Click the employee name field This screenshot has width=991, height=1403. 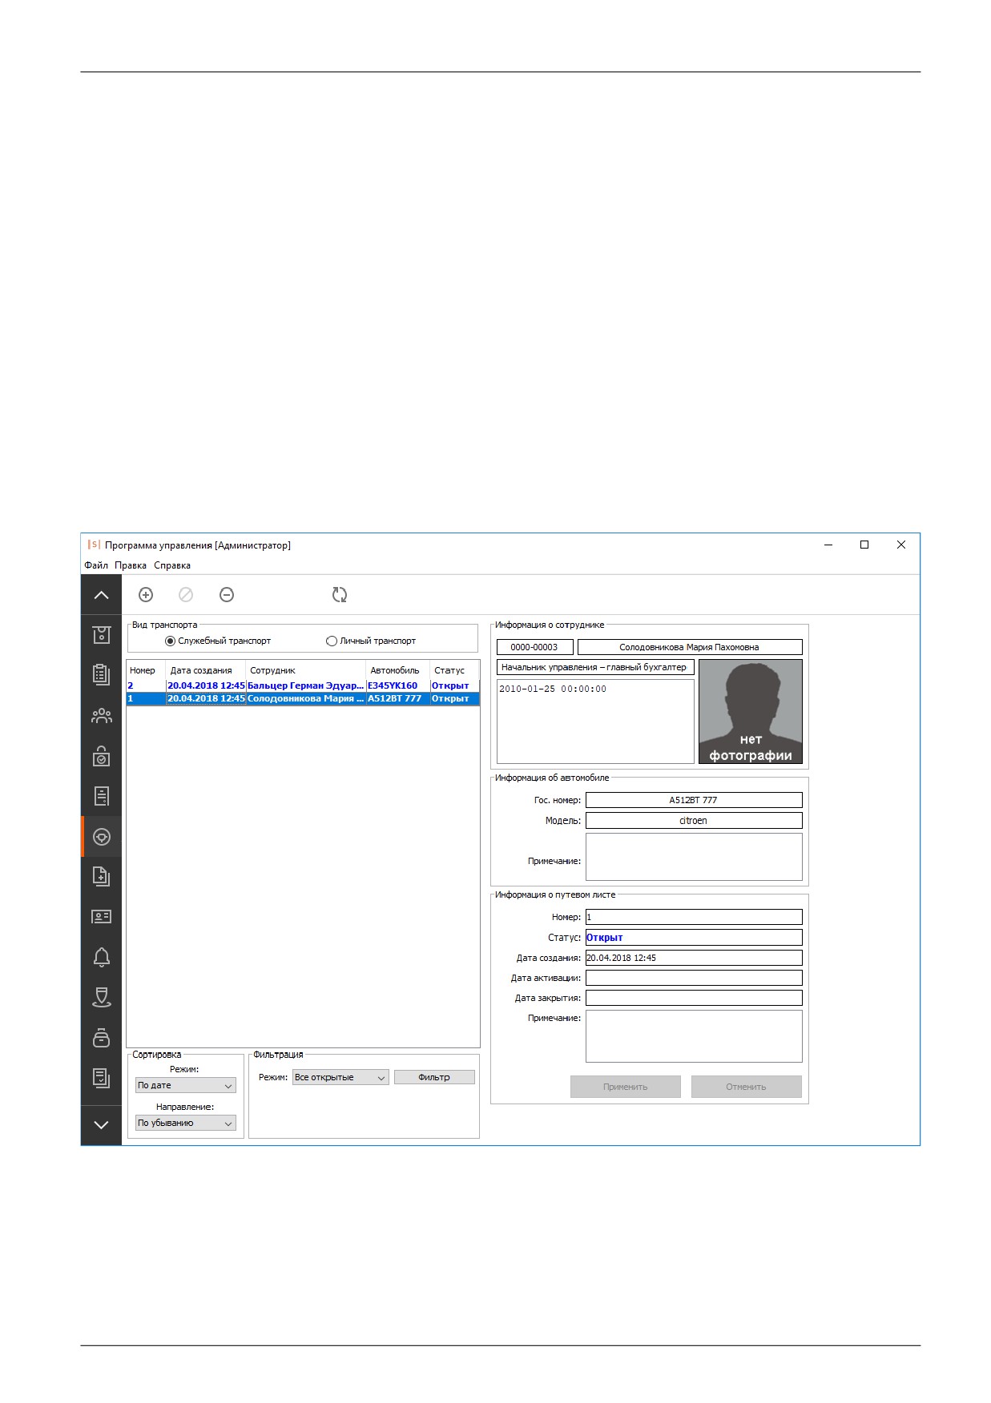690,647
